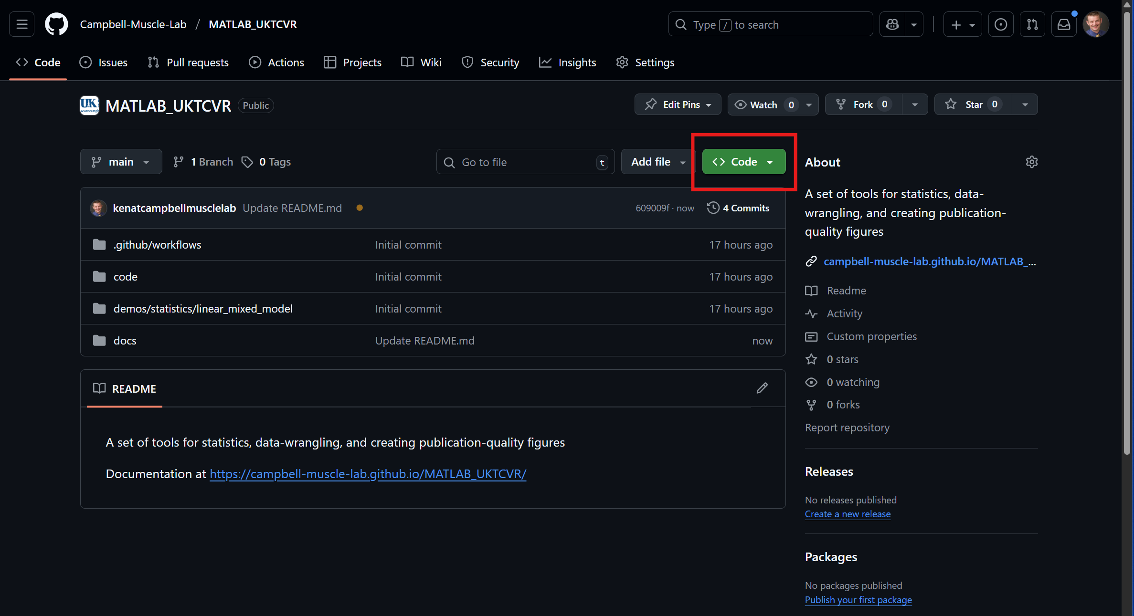View the 1 Branch link

point(203,162)
